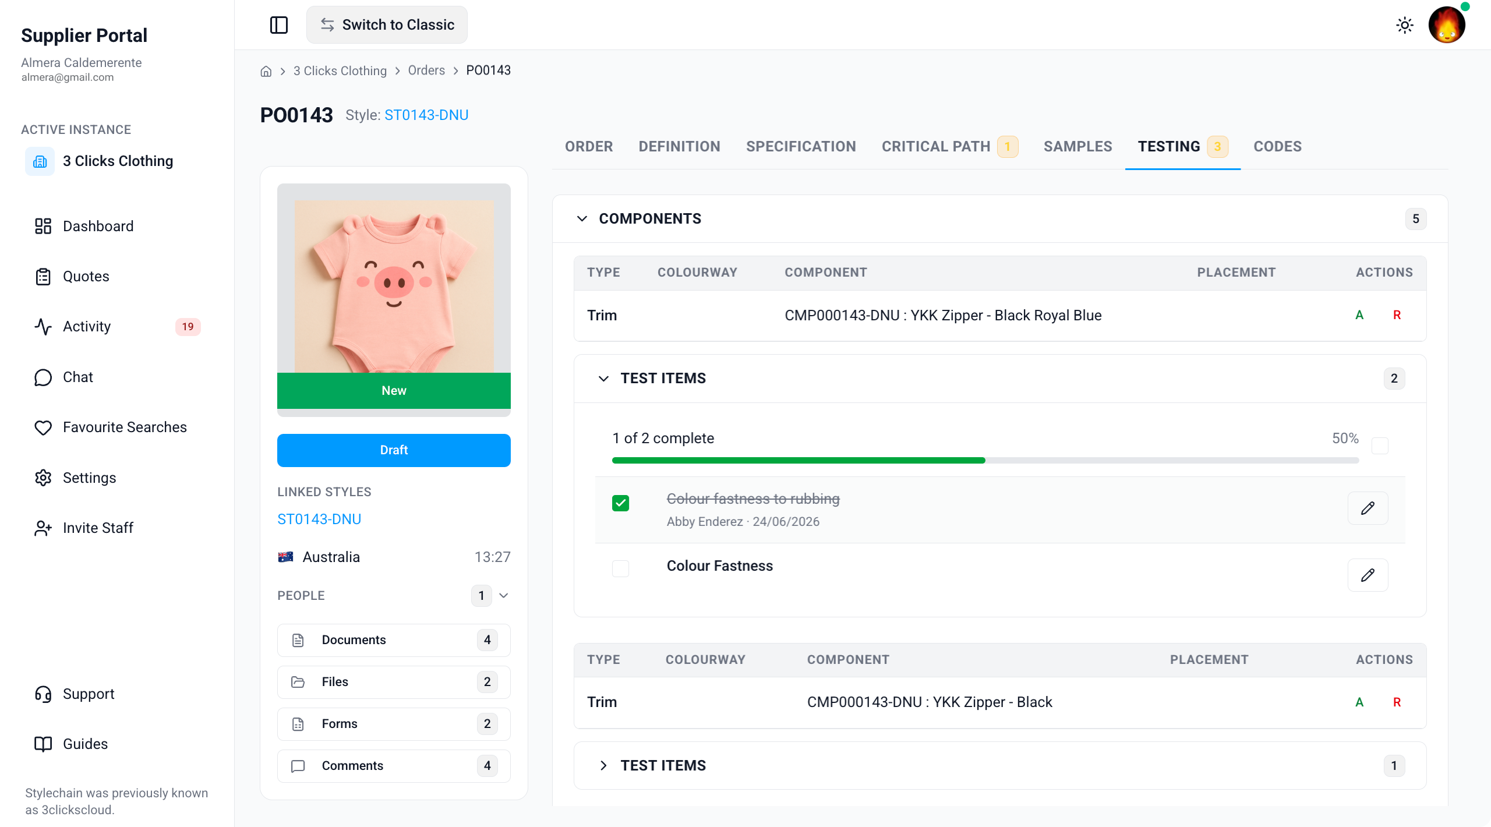Uncheck Colour fastness to rubbing checkbox

click(620, 503)
